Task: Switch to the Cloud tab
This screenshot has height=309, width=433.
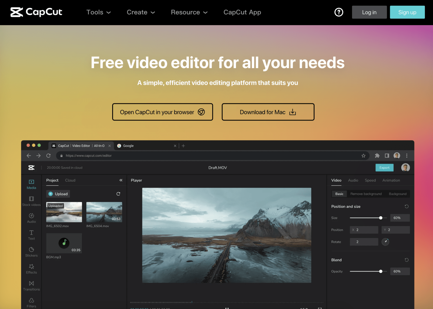Action: coord(70,180)
